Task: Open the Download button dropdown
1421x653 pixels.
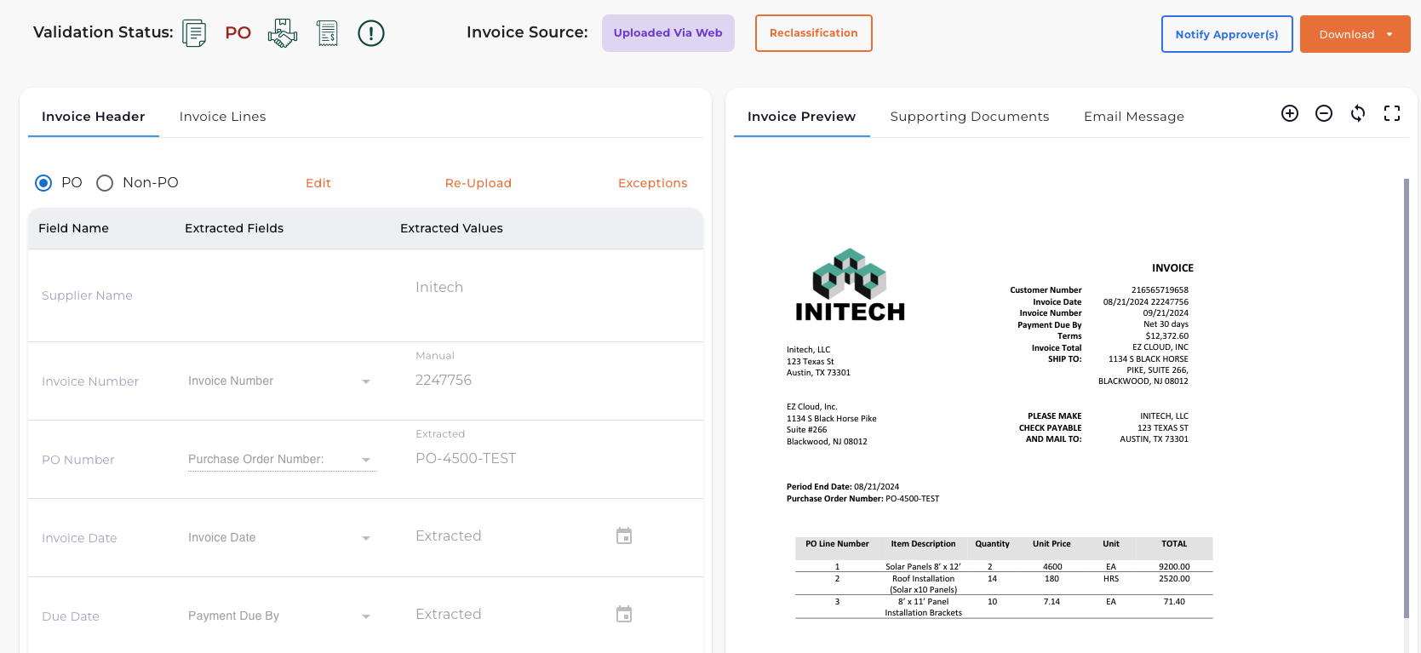Action: pos(1389,35)
